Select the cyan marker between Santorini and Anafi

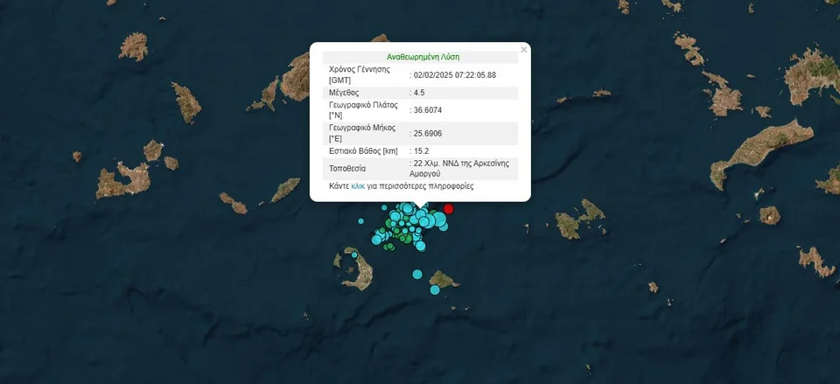tap(417, 275)
